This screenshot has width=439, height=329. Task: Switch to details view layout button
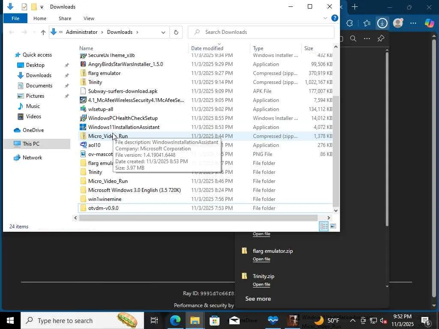coord(324,226)
